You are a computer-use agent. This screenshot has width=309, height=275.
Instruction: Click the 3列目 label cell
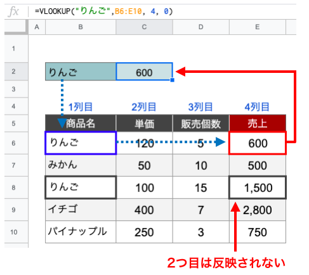point(201,106)
